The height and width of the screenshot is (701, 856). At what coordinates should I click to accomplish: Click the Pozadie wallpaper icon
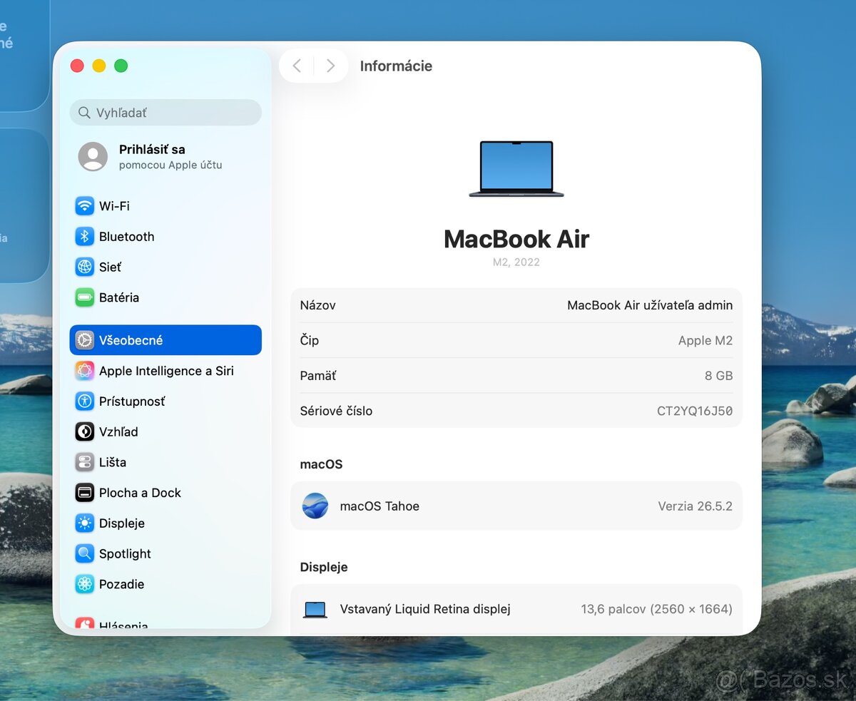click(85, 584)
